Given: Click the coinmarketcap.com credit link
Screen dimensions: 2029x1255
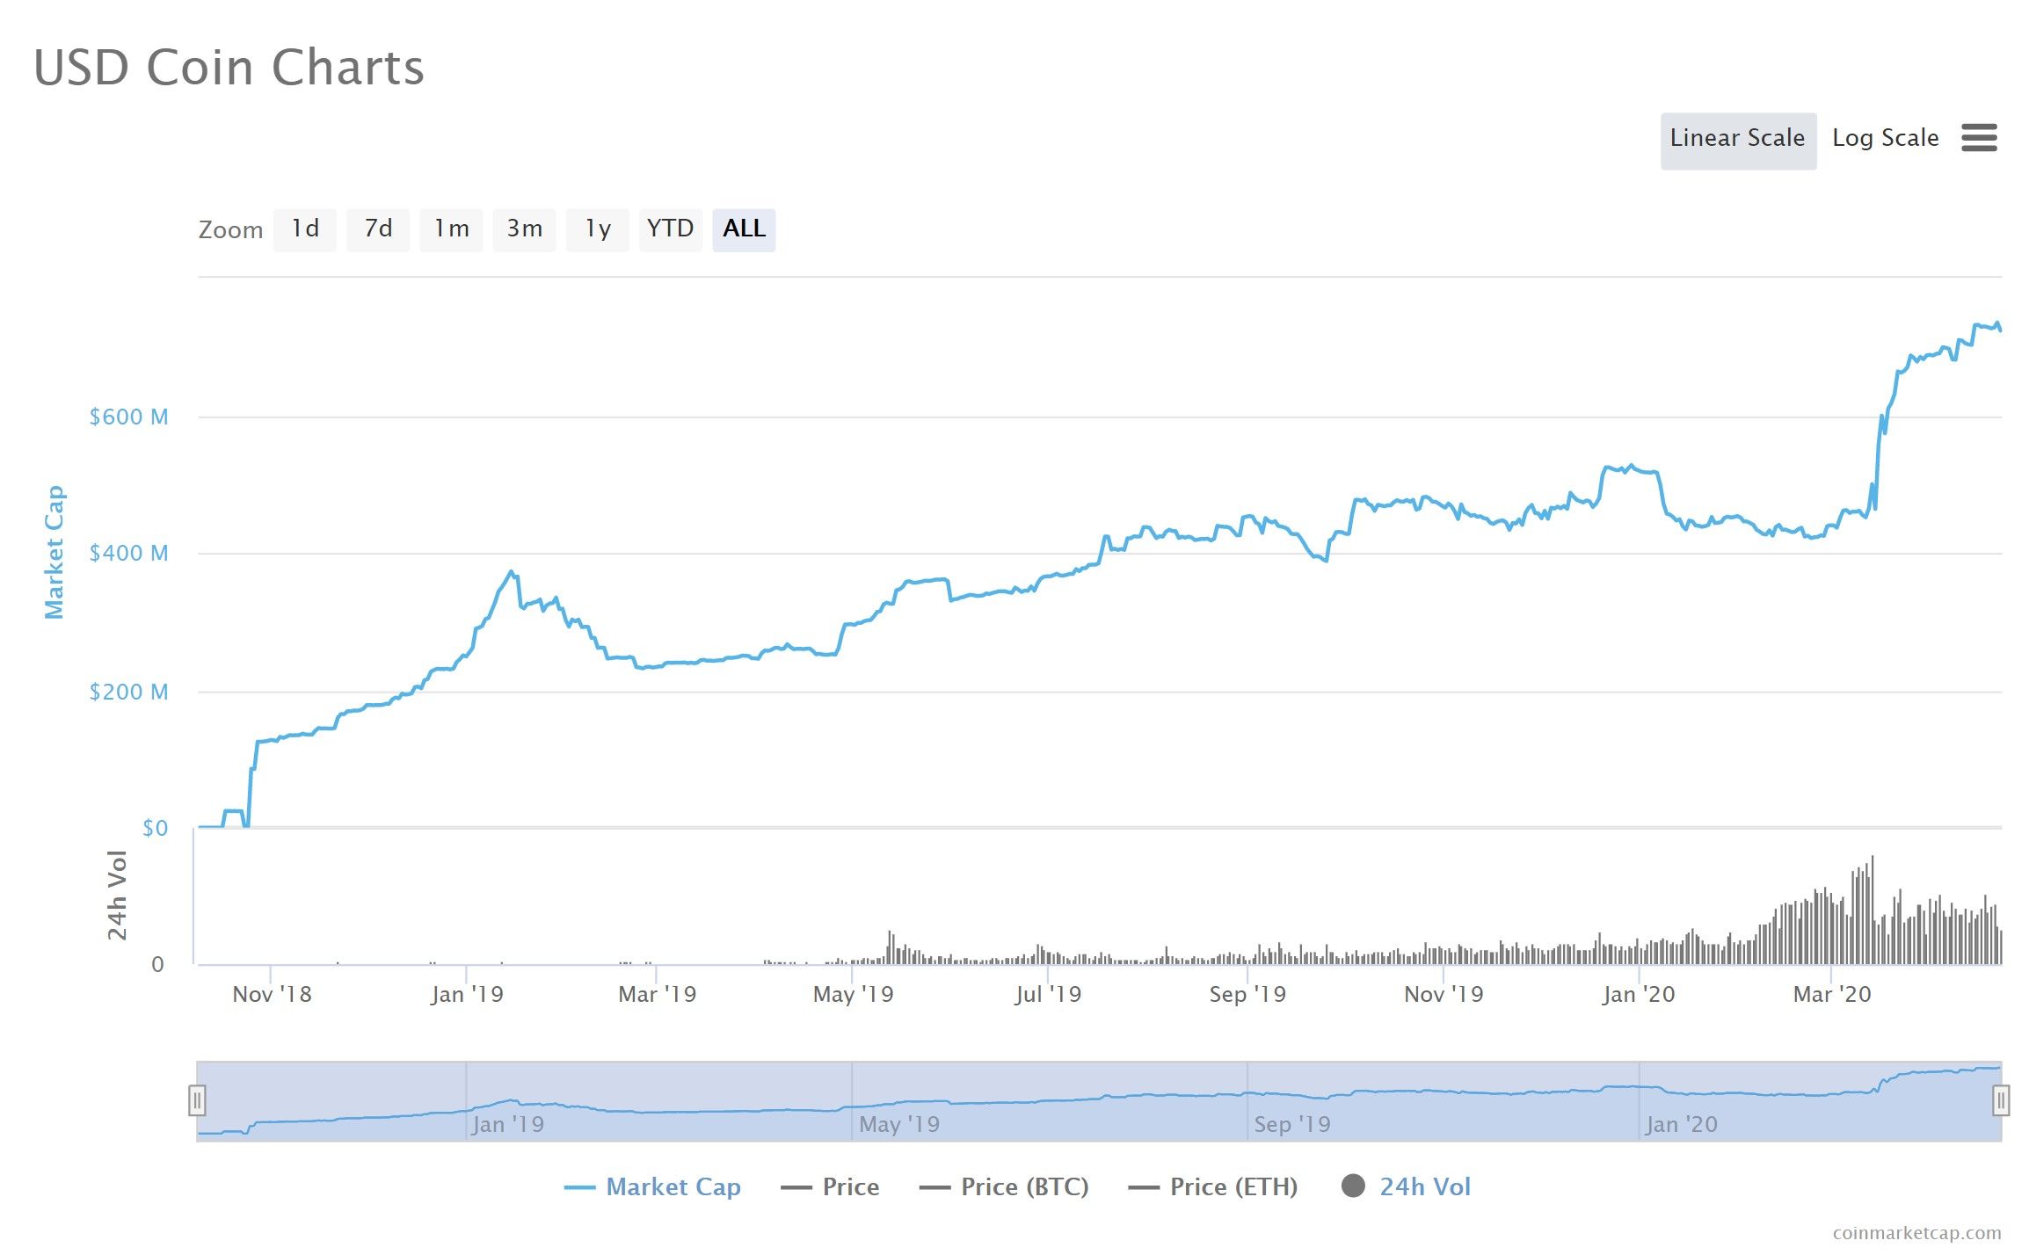Looking at the screenshot, I should coord(1916,1233).
